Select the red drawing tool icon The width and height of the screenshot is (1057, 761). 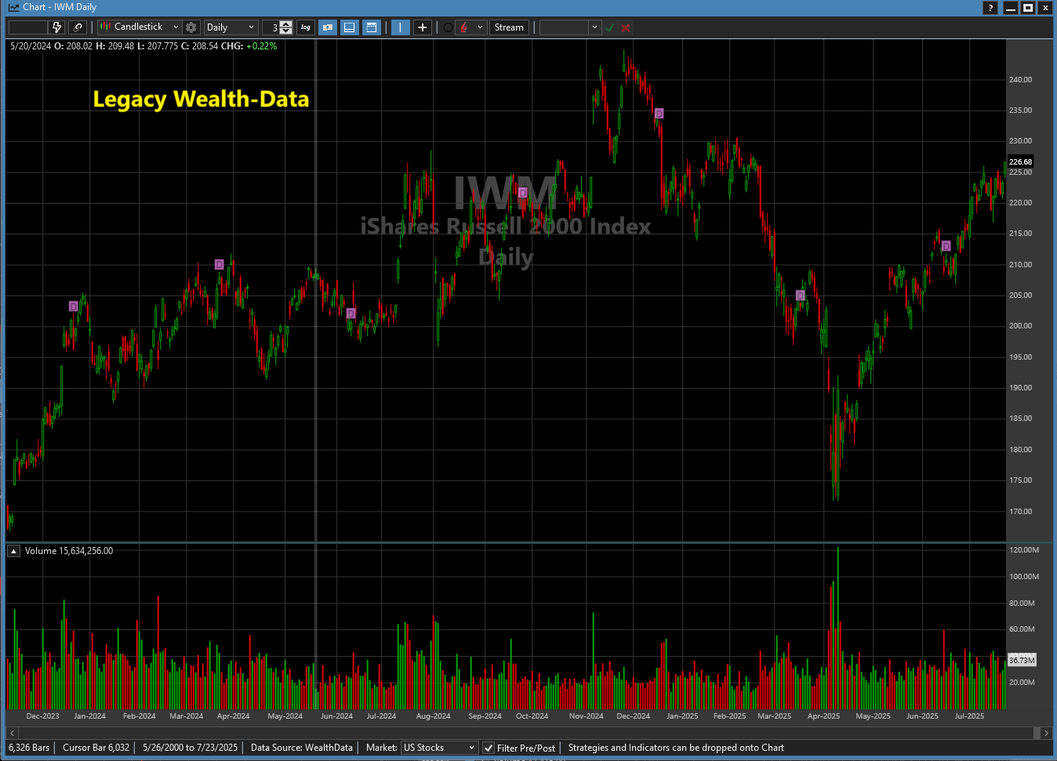click(463, 27)
